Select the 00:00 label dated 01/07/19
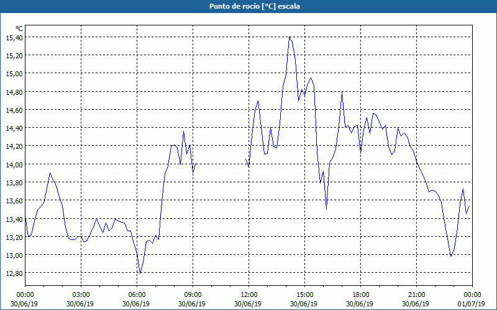The image size is (497, 310). tap(472, 295)
